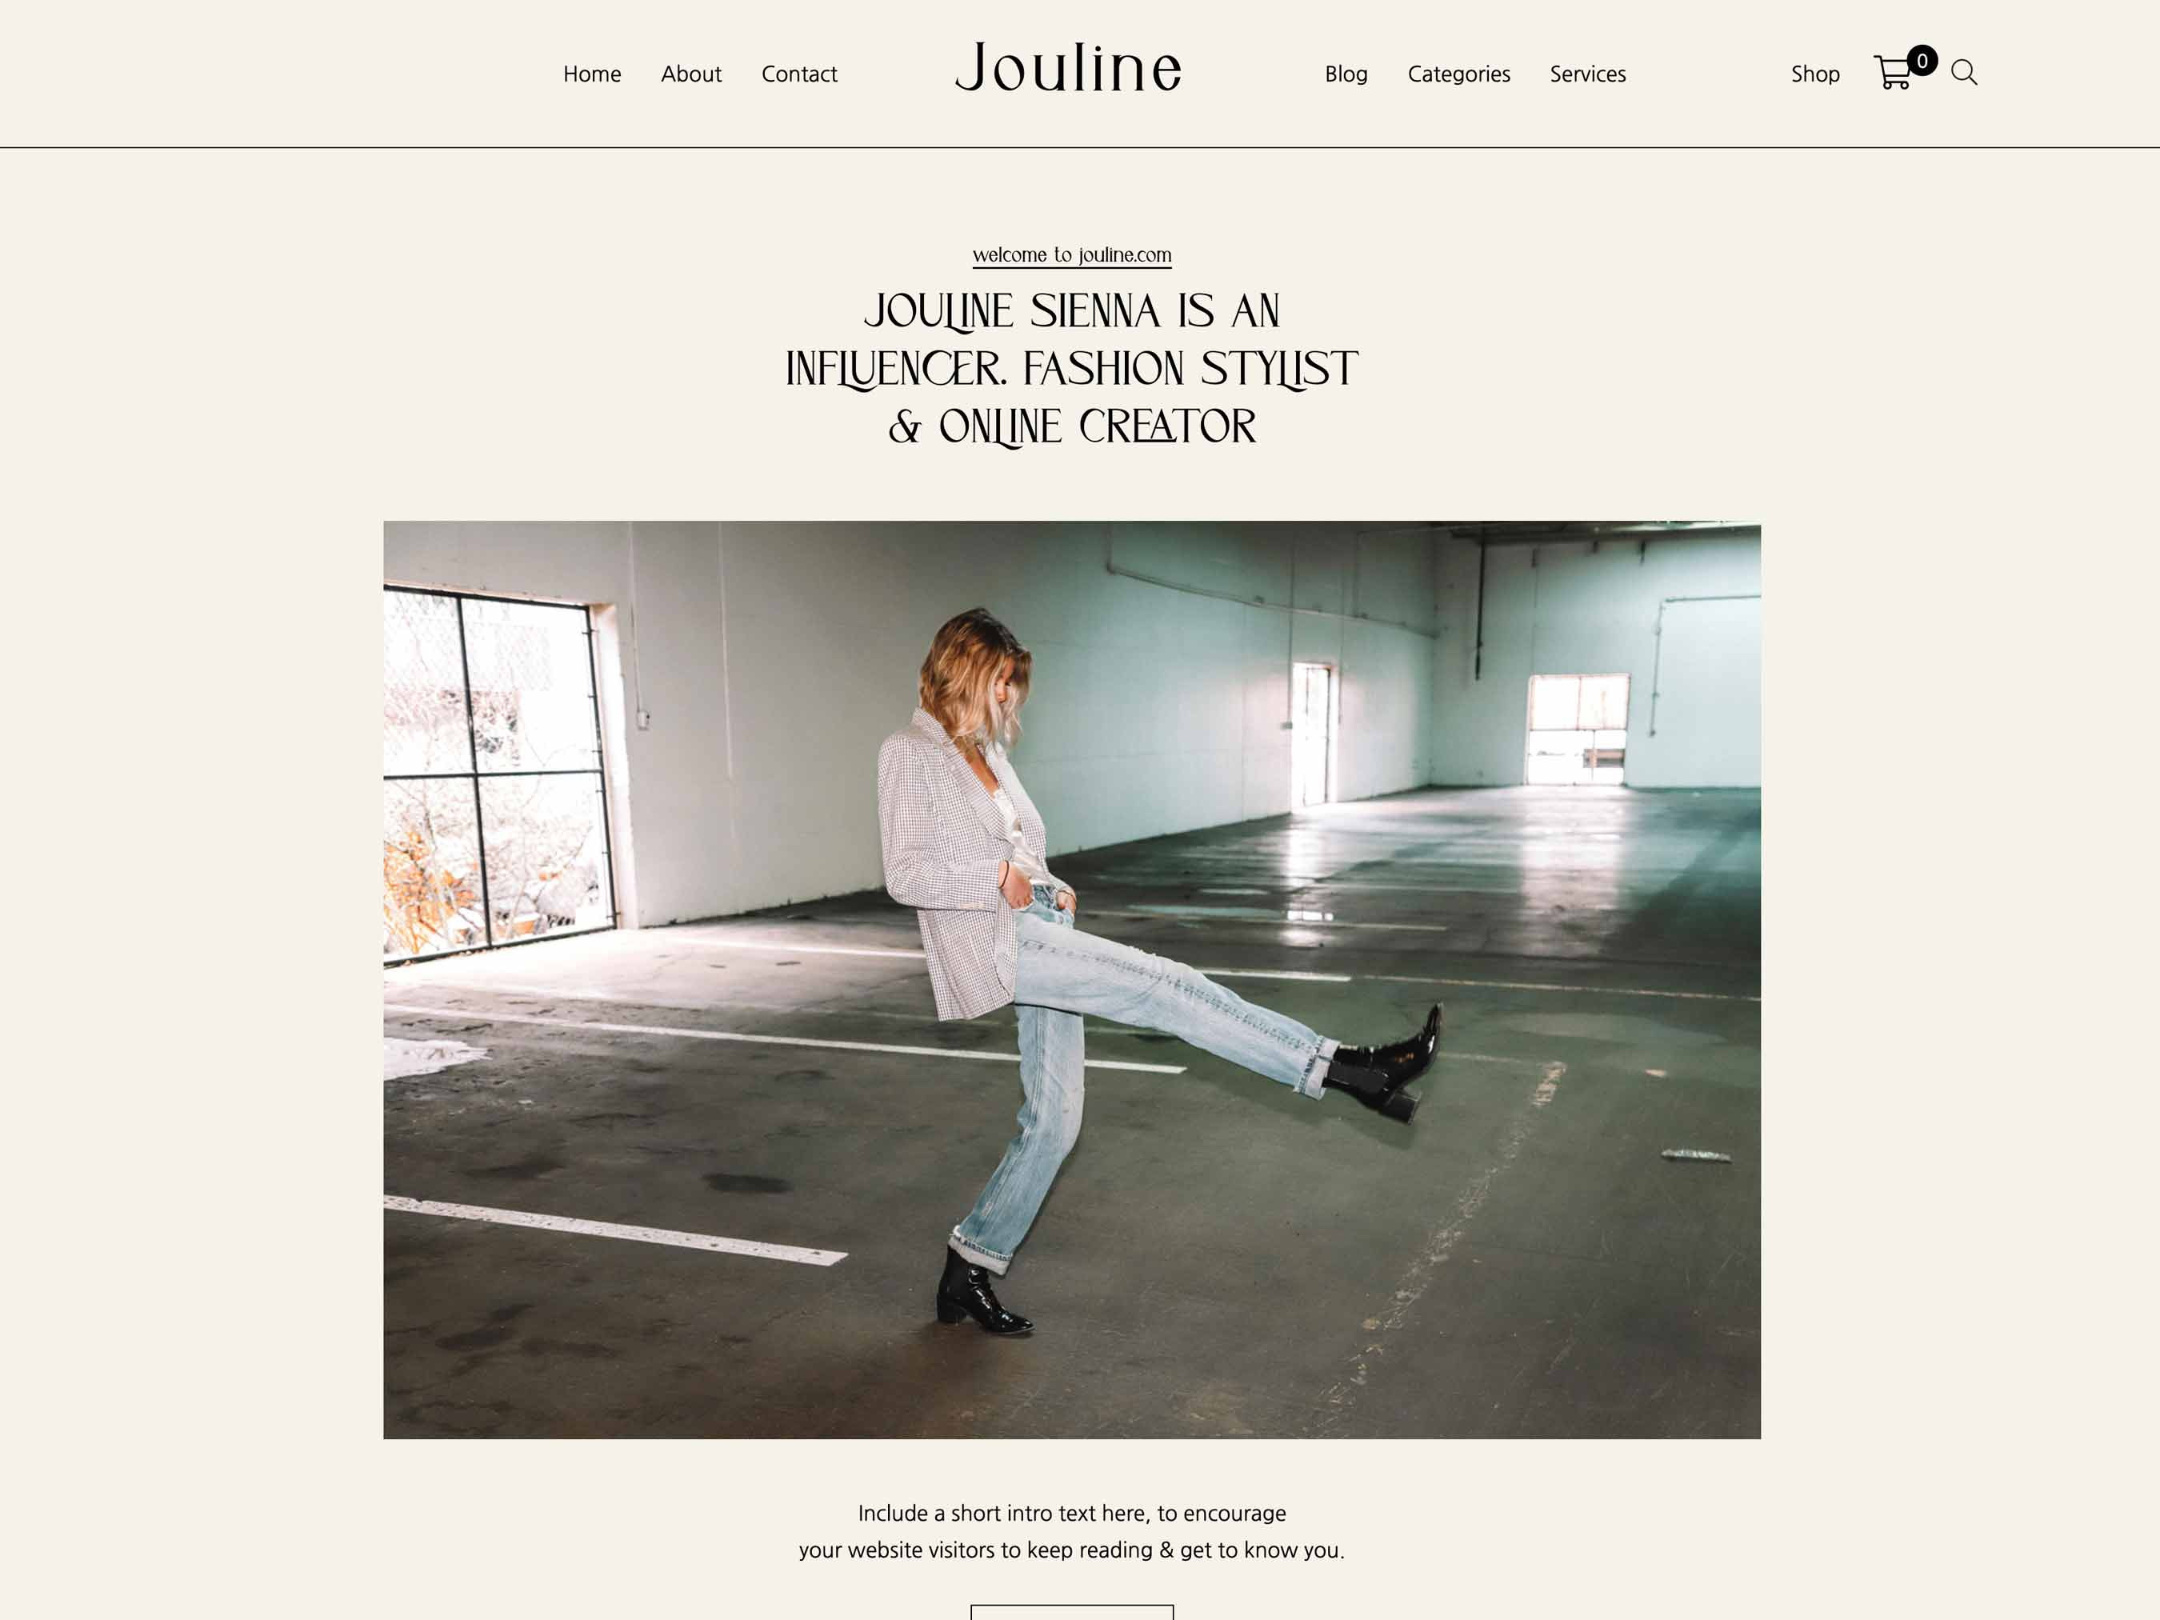2160x1620 pixels.
Task: Click the 'JOULINE SIENNA IS AN' headline line
Action: point(1071,311)
